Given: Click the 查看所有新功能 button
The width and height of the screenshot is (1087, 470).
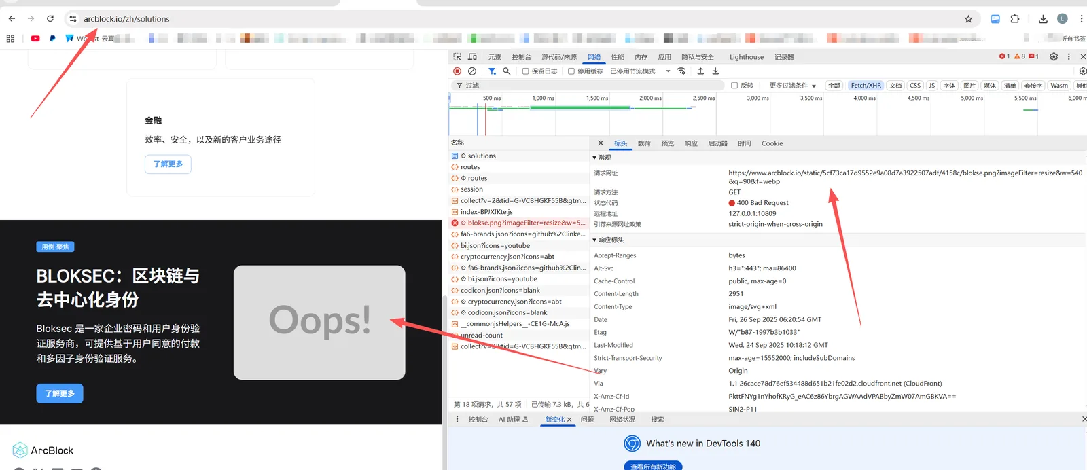Looking at the screenshot, I should [653, 466].
